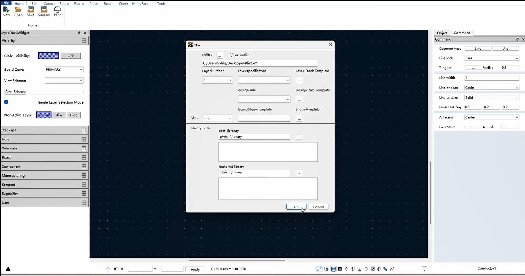Click the SaveAs icon in ribbon
The width and height of the screenshot is (525, 276).
click(x=44, y=10)
